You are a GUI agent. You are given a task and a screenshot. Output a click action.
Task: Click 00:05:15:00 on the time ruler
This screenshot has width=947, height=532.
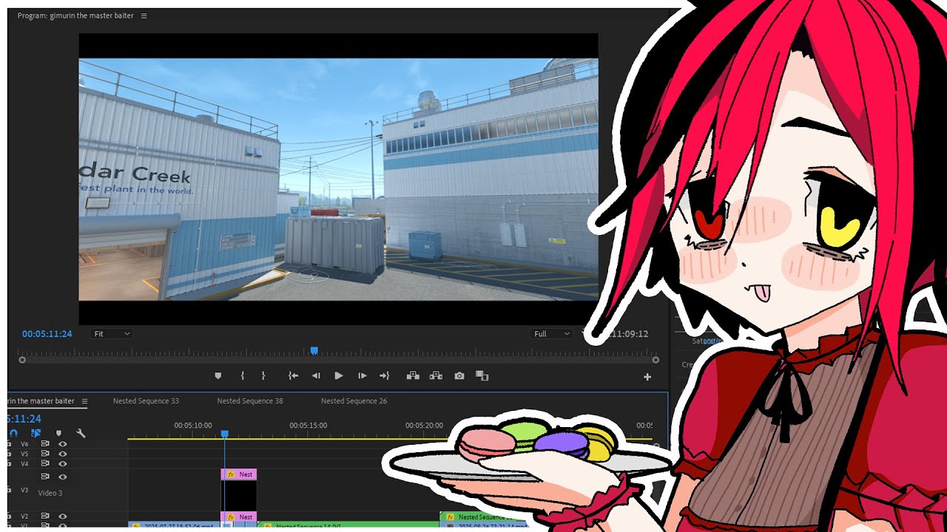tap(309, 426)
